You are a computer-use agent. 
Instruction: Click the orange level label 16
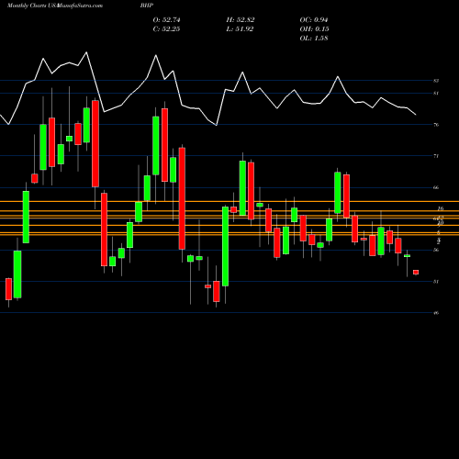(441, 208)
